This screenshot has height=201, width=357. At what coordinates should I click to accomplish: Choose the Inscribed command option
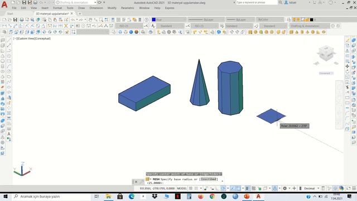tap(209, 179)
